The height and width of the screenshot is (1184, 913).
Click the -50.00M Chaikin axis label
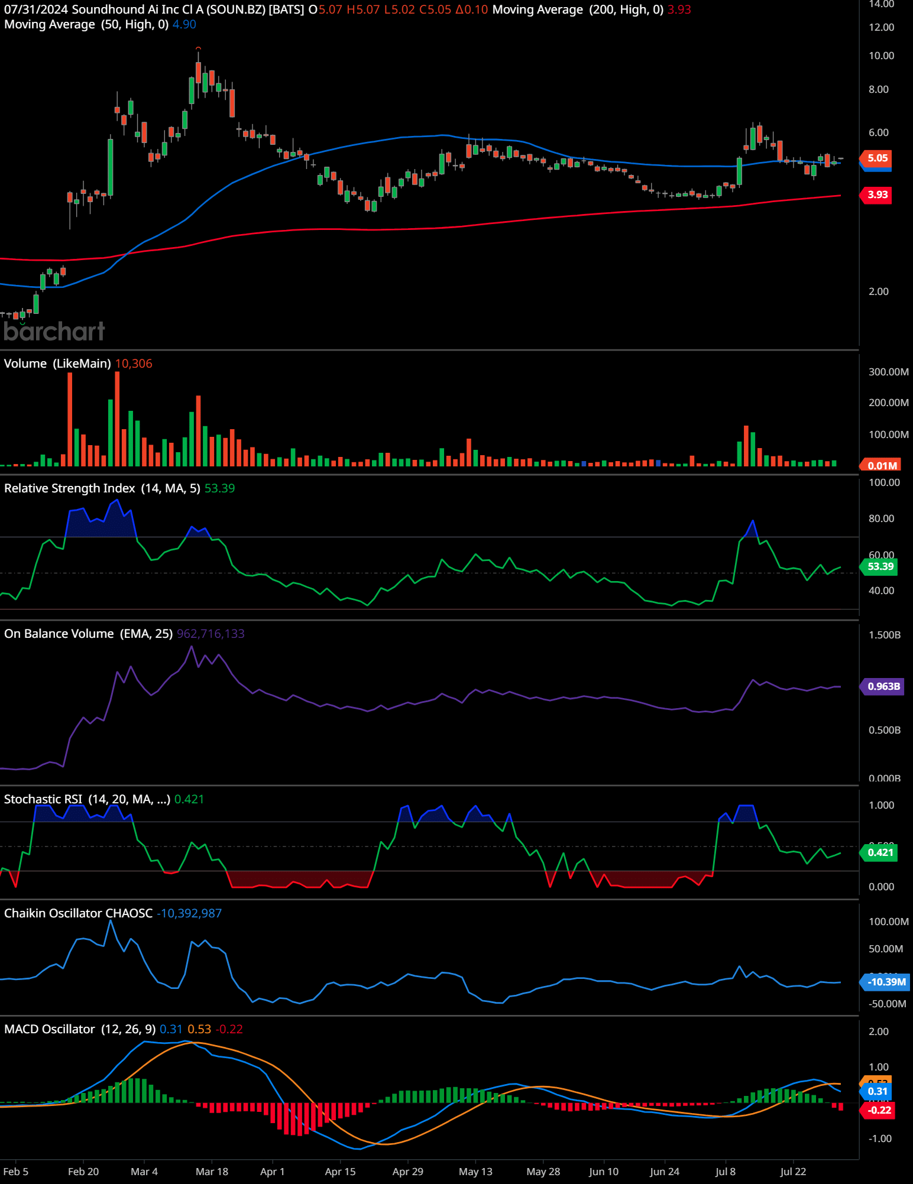pyautogui.click(x=887, y=1004)
